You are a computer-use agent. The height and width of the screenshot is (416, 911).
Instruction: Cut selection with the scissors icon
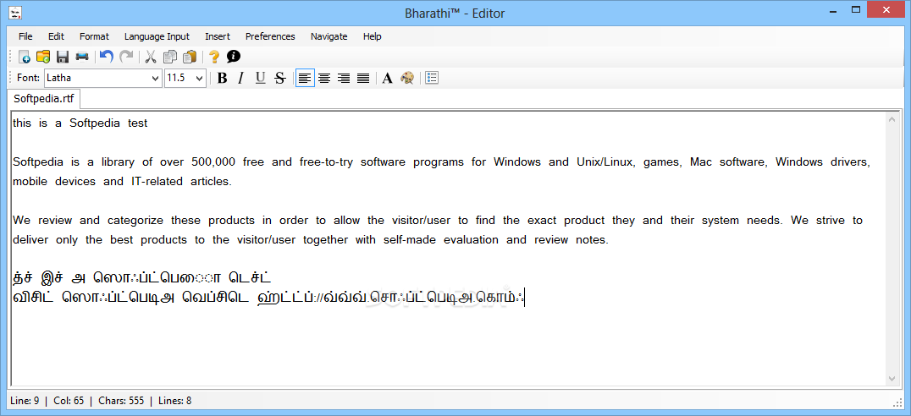pos(151,57)
